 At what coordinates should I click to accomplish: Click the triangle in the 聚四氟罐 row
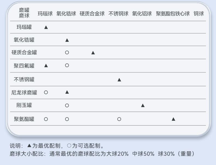pyautogui.click(x=46, y=66)
